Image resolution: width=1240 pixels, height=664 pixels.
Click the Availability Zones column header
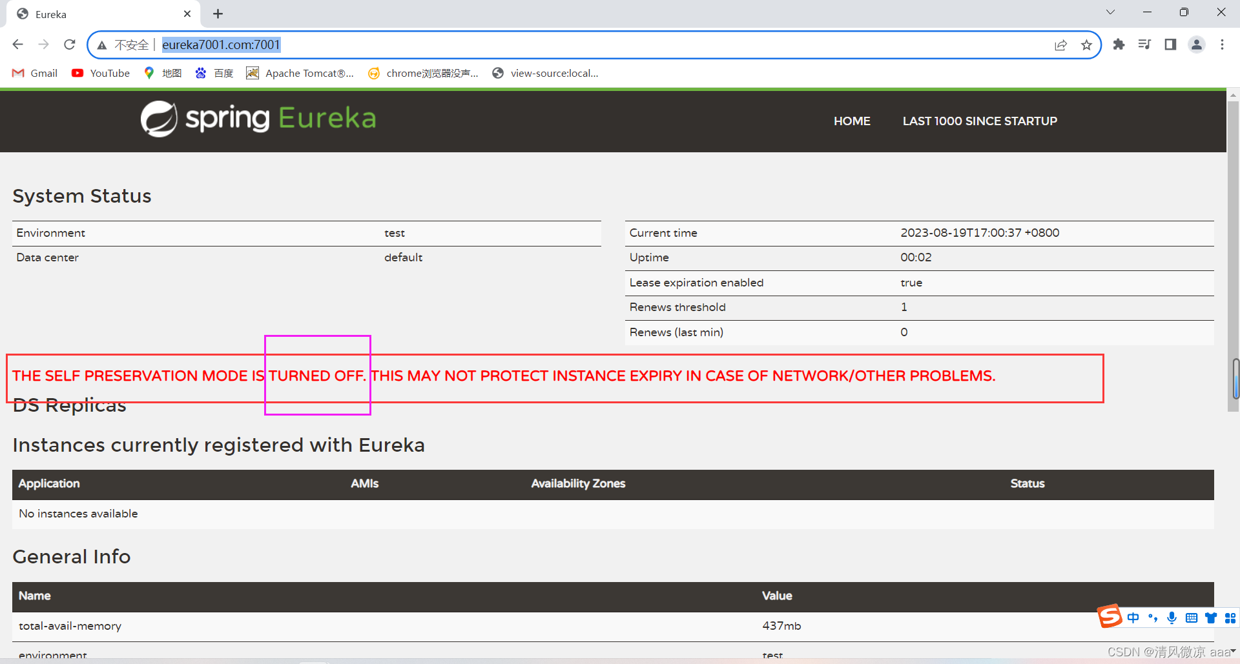[578, 484]
